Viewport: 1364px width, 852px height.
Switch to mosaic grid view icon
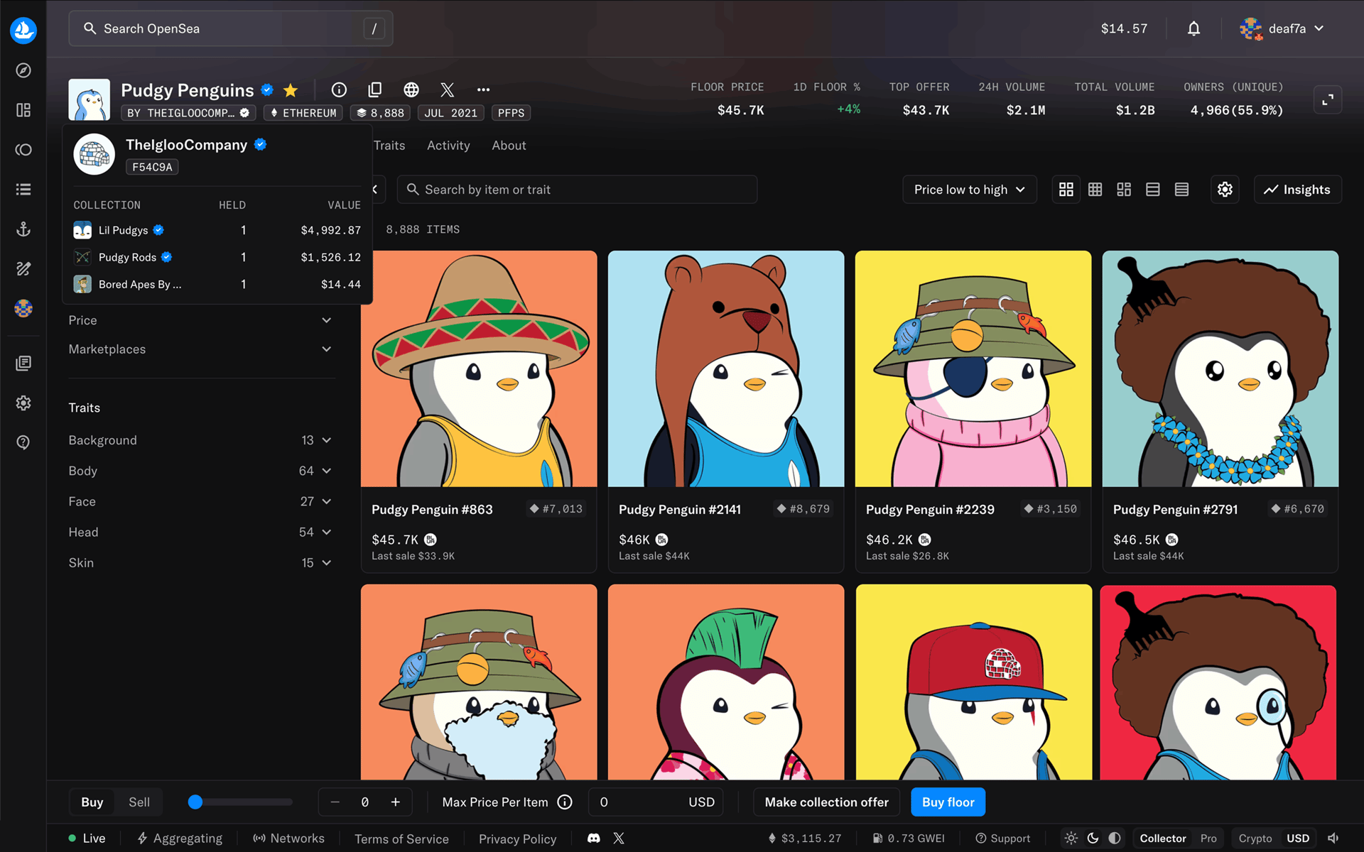1124,190
